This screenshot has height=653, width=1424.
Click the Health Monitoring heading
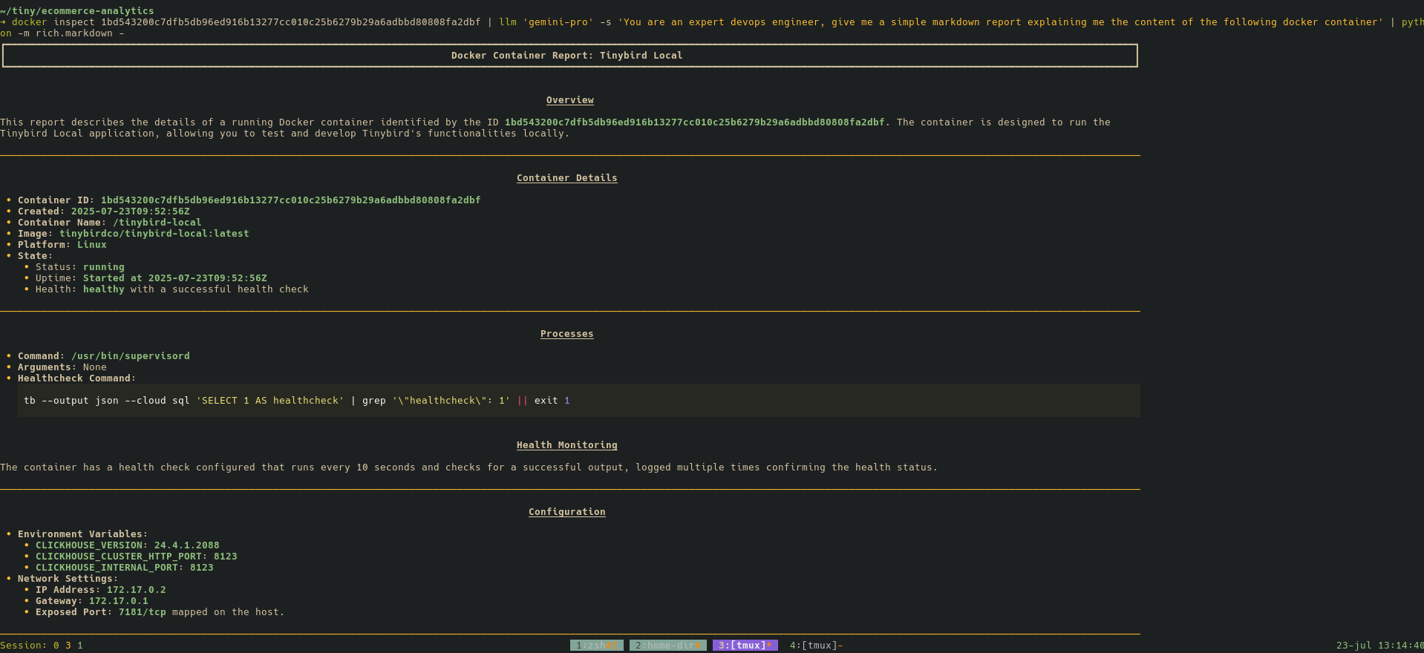point(566,445)
